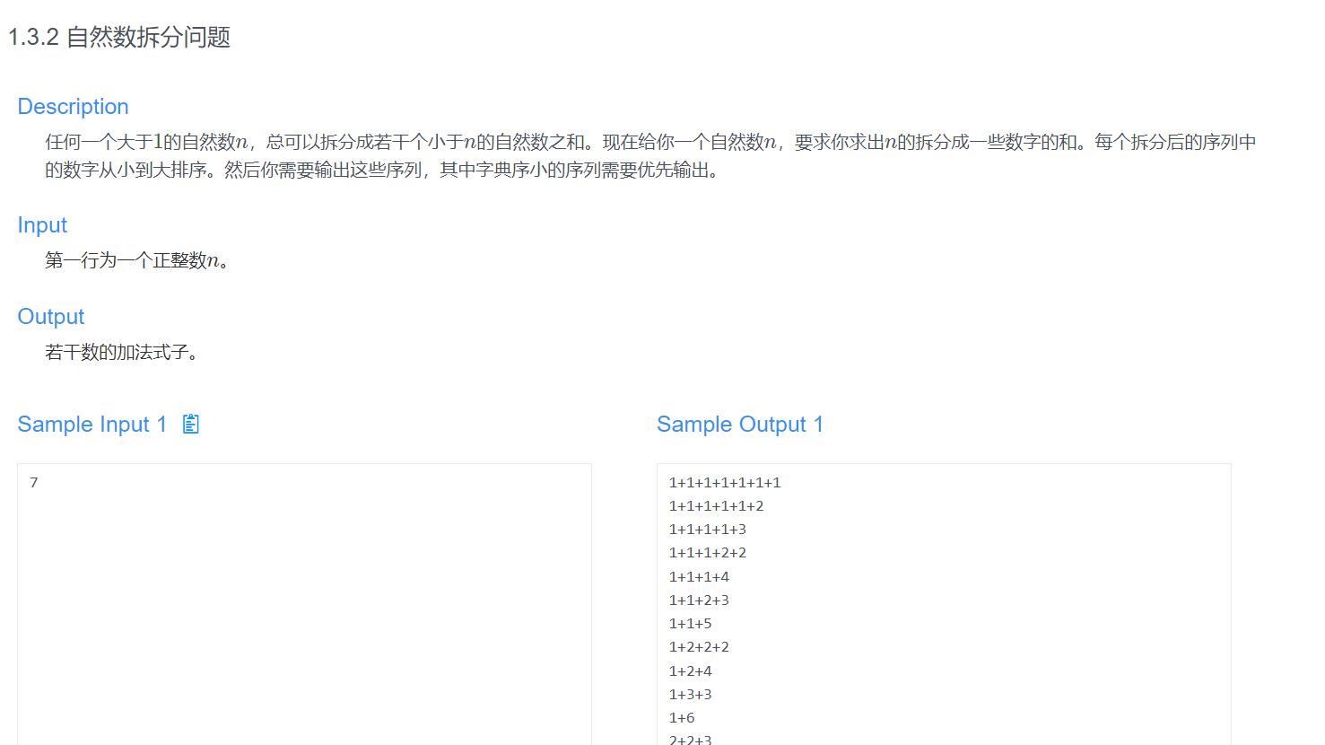Click output line 1+2+4
The width and height of the screenshot is (1325, 745).
(691, 671)
